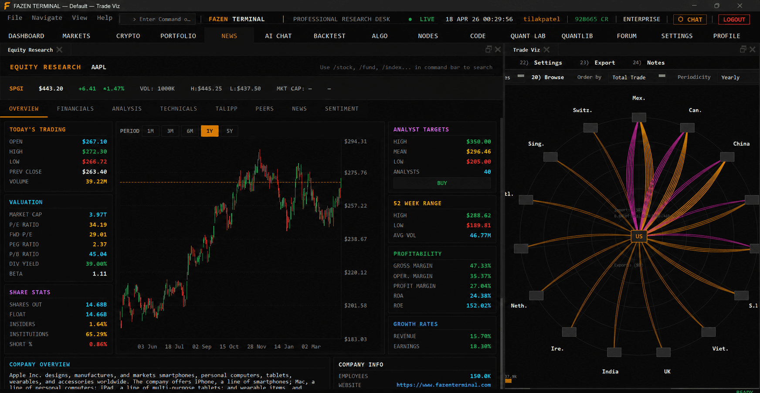Click the ENTERPRISE plan label
This screenshot has height=393, width=760.
coord(641,19)
